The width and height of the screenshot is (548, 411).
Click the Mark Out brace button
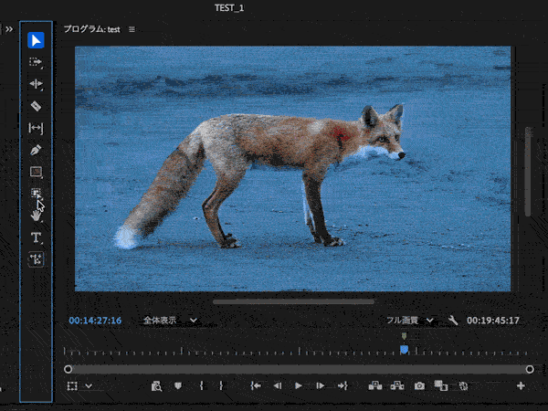(221, 385)
